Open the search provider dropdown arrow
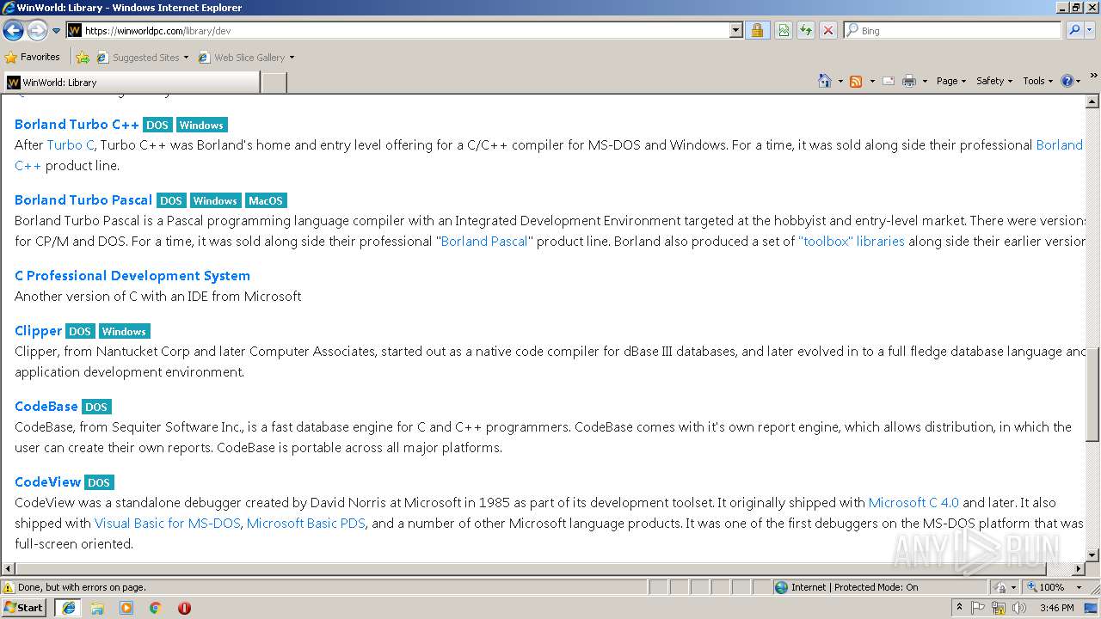 click(1091, 30)
